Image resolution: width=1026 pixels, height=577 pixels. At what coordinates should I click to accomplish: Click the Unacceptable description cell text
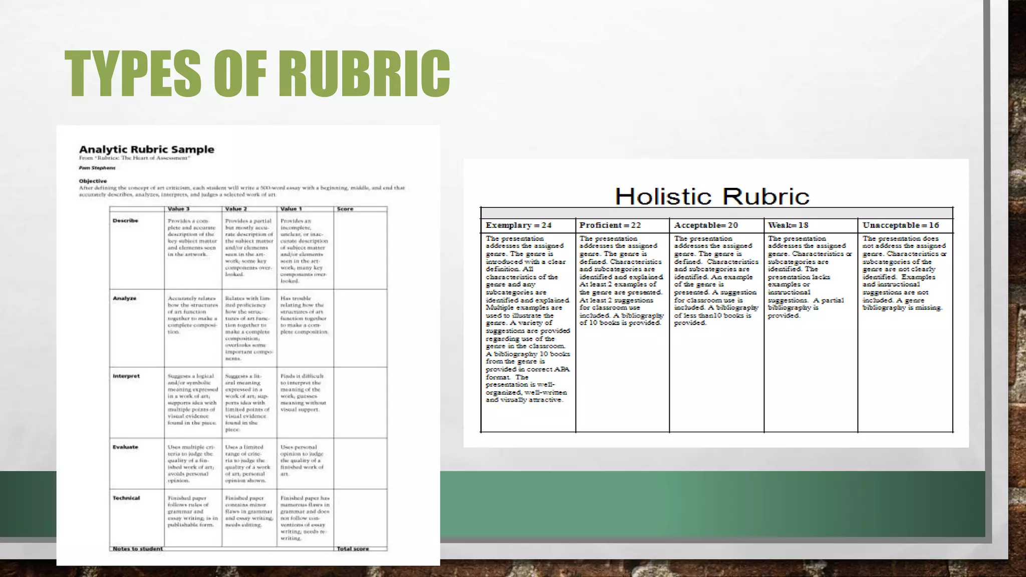pyautogui.click(x=904, y=273)
